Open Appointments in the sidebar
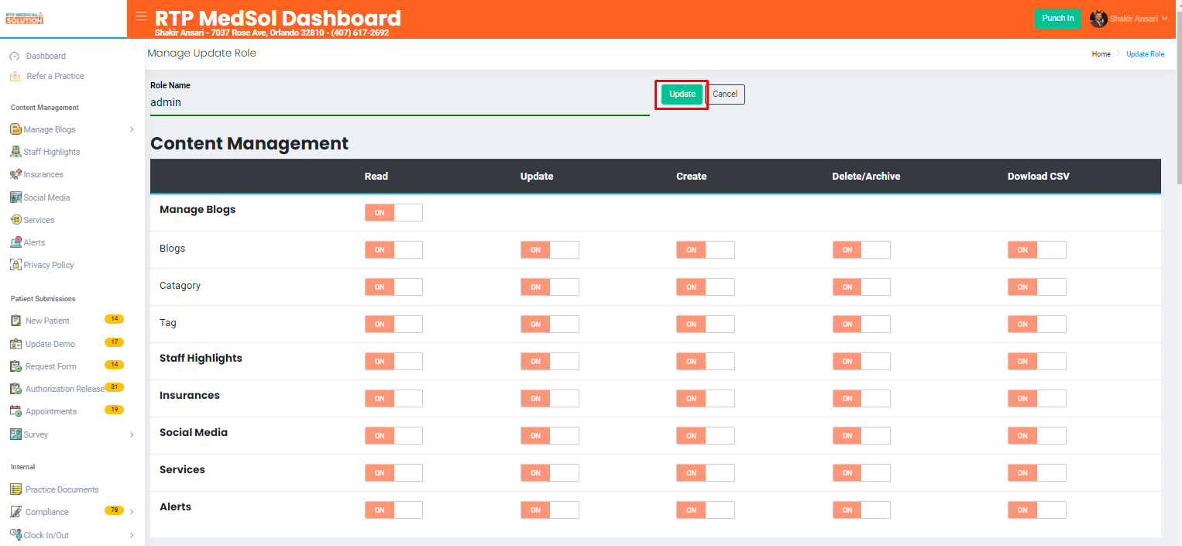The image size is (1182, 546). tap(51, 411)
